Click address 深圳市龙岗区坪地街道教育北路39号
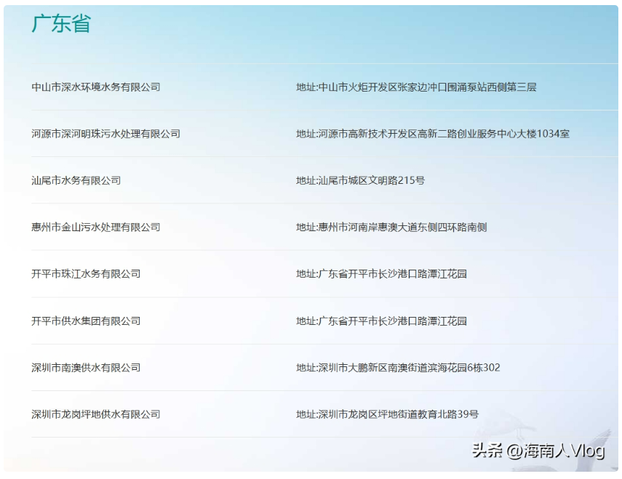 click(387, 414)
